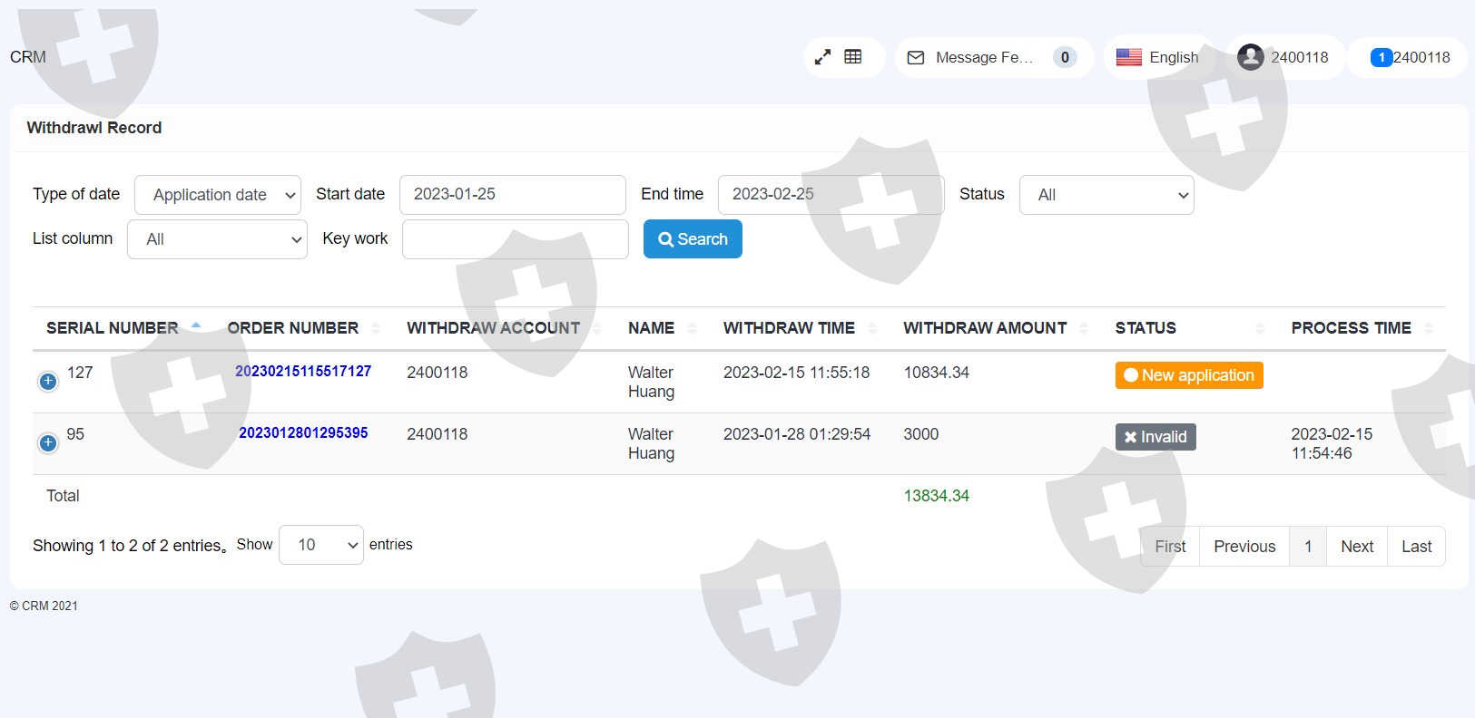This screenshot has height=718, width=1475.
Task: Click withdraw account 2400118 in row 127
Action: [438, 373]
